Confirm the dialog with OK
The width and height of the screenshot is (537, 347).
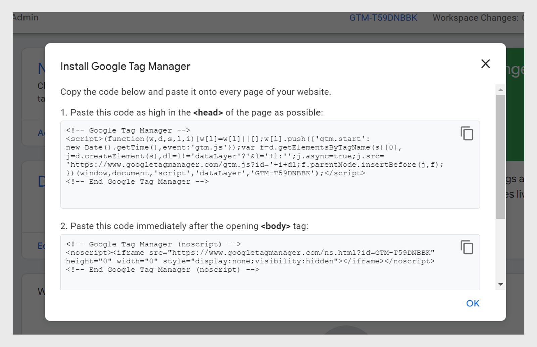(473, 303)
